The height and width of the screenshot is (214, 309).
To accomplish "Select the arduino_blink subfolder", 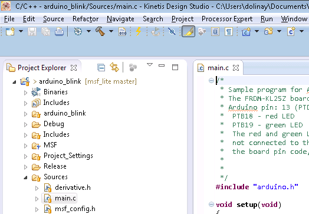I will click(x=65, y=113).
